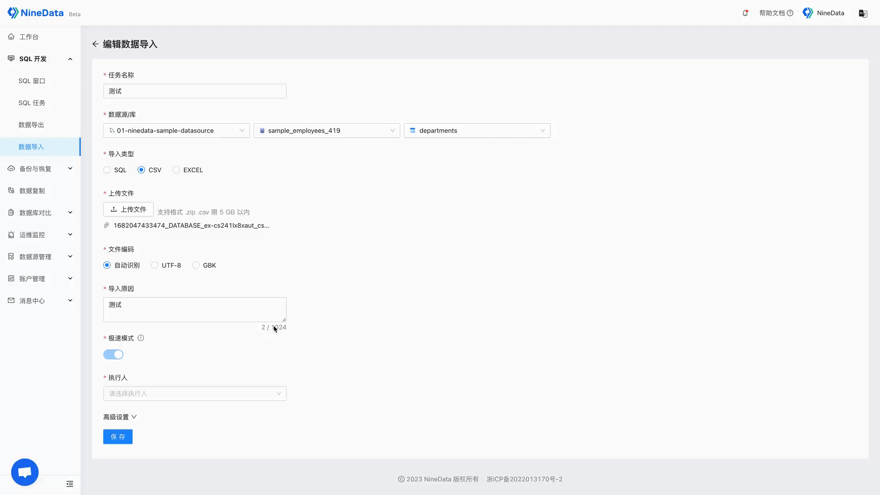Screen dimensions: 880x495
Task: Open the chat support bubble
Action: pos(25,472)
